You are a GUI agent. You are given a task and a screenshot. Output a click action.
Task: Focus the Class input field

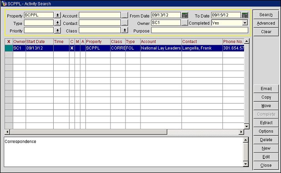(100, 30)
